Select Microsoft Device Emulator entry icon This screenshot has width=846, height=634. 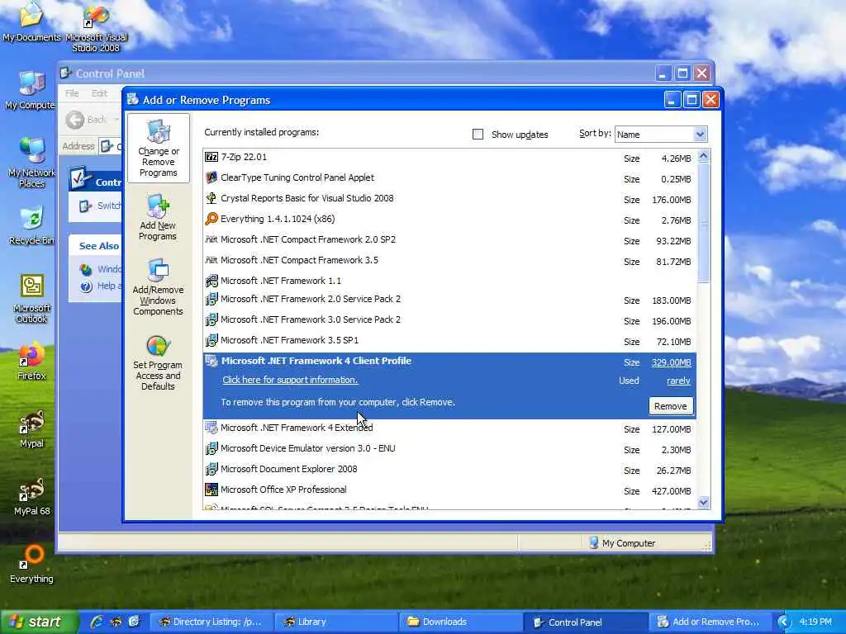211,448
